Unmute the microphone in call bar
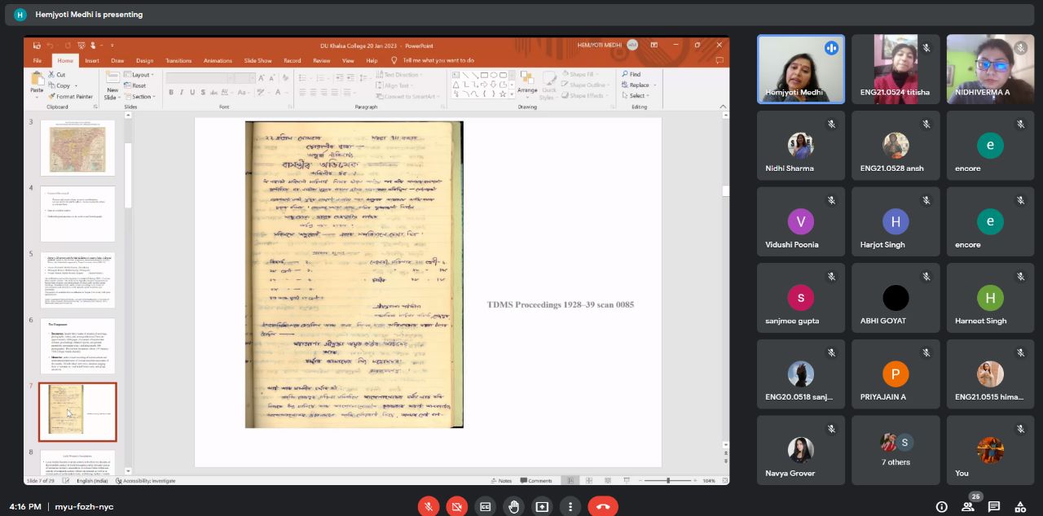 coord(429,506)
